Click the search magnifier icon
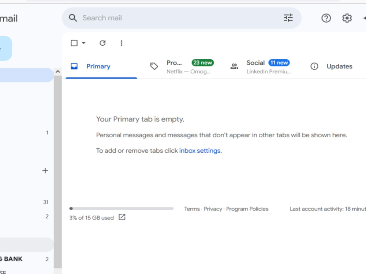The height and width of the screenshot is (274, 366). [x=73, y=18]
